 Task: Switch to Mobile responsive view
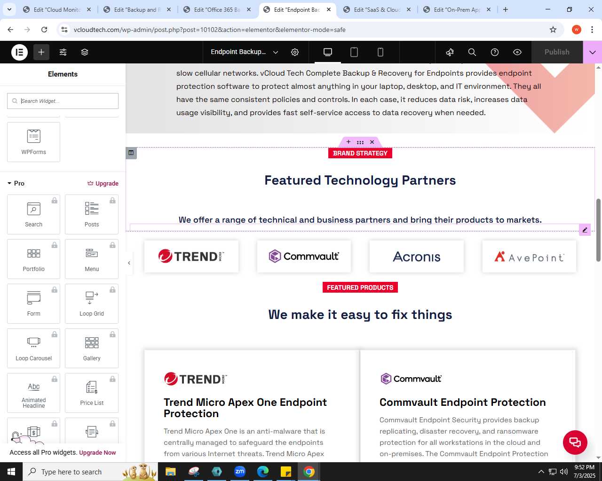click(x=380, y=52)
